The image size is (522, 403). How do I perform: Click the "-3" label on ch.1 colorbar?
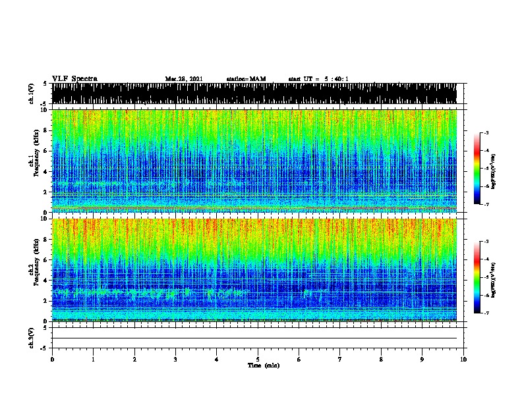[486, 133]
